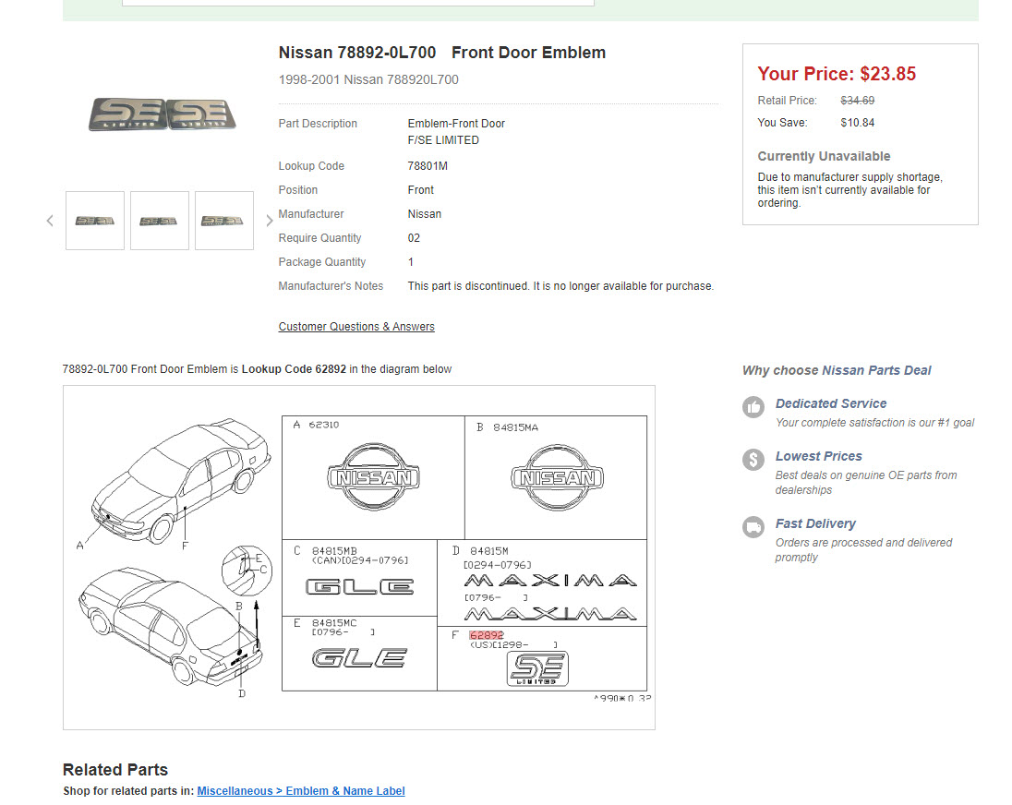Image resolution: width=1012 pixels, height=805 pixels.
Task: Click upper MAXIMA emblem in diagram box D
Action: click(x=550, y=581)
